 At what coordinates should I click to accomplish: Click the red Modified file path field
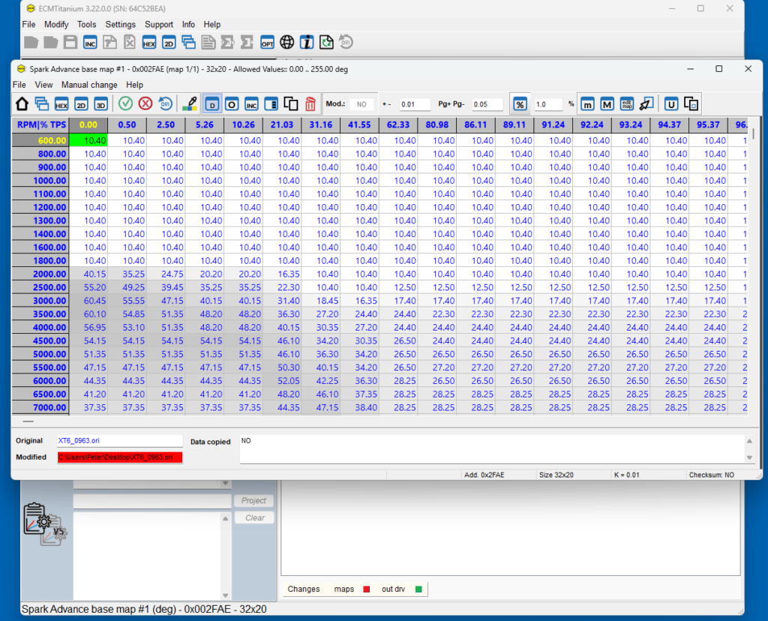119,457
